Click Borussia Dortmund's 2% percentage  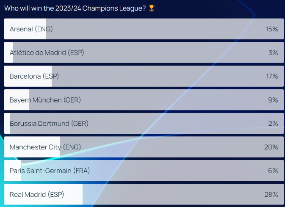tap(273, 124)
